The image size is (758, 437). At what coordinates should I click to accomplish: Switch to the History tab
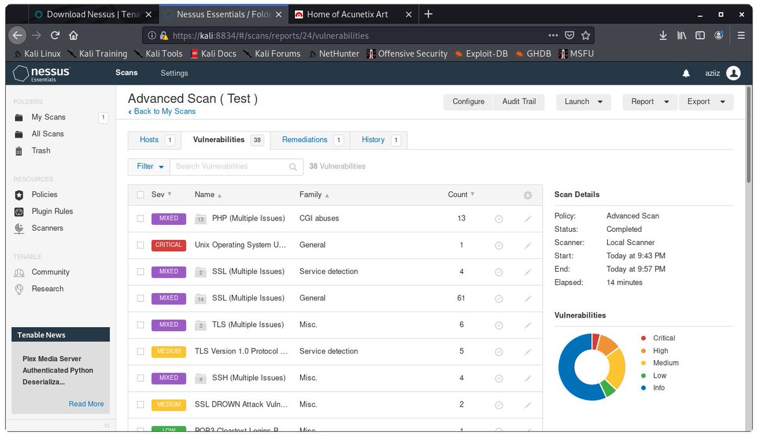click(378, 140)
